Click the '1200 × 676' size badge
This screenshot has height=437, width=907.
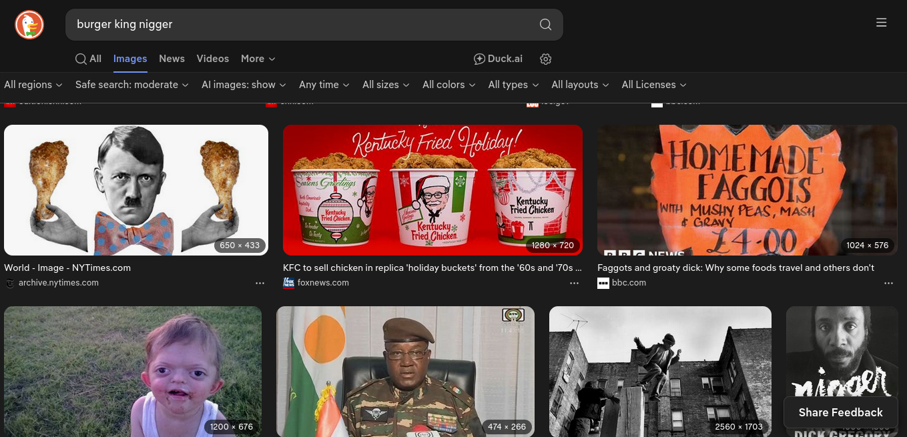232,427
